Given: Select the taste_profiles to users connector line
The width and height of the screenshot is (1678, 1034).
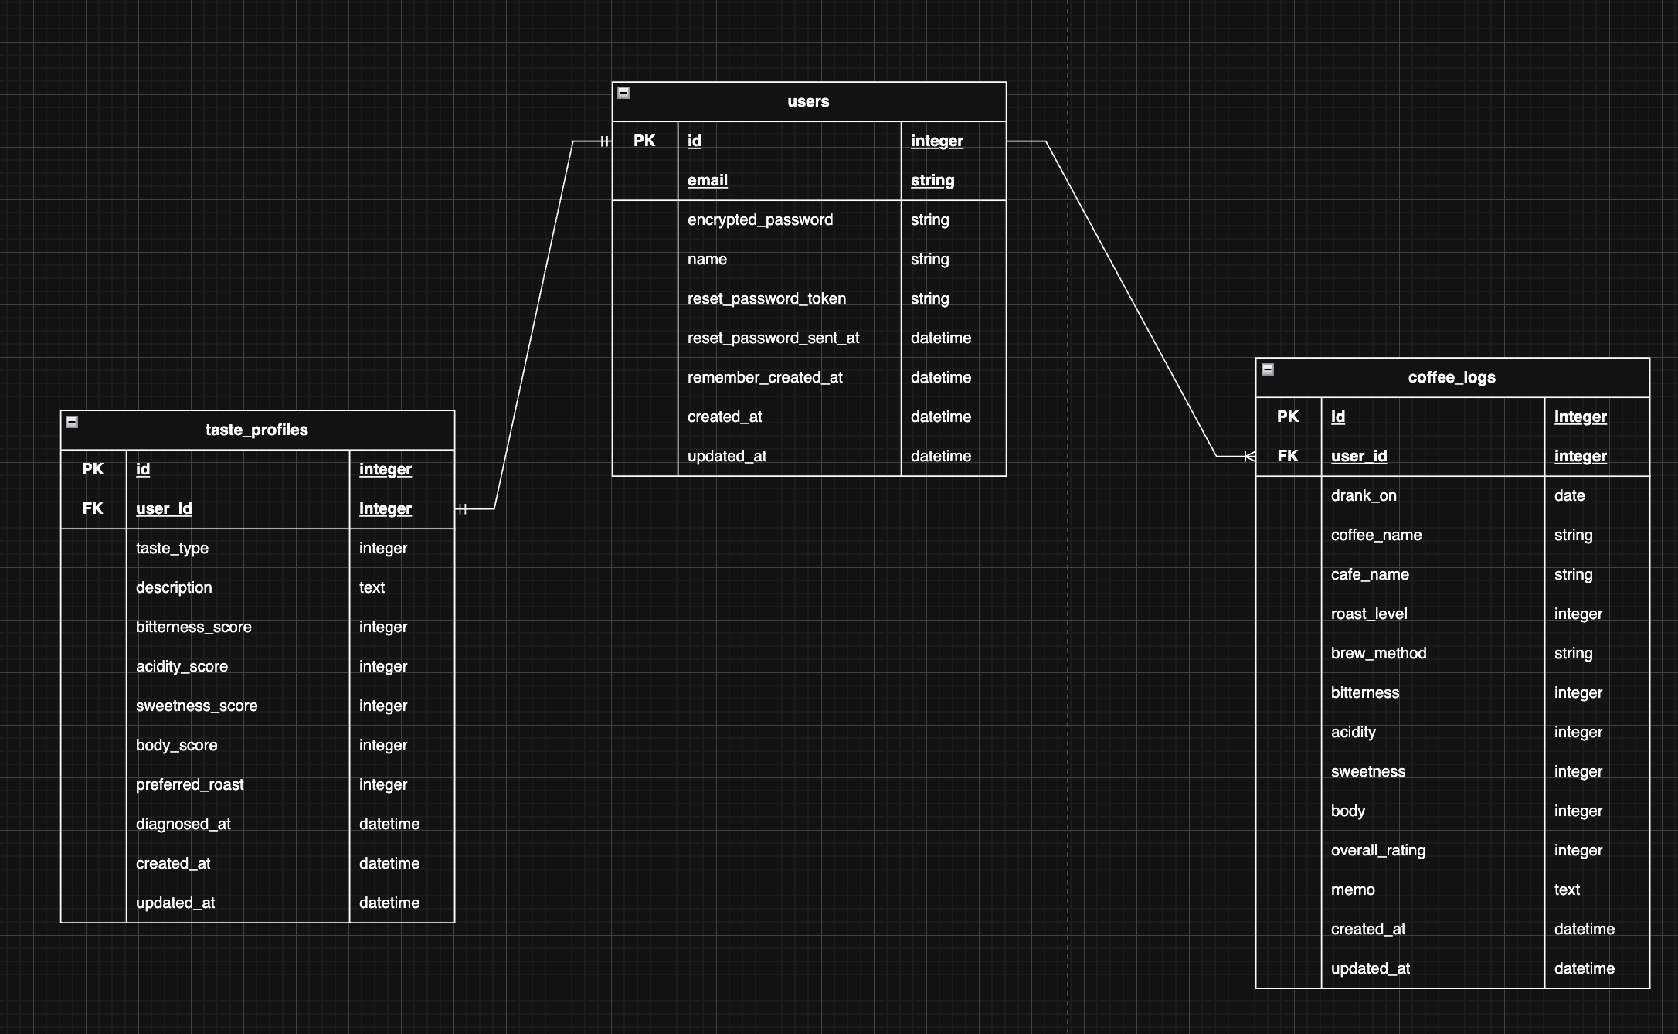Looking at the screenshot, I should (x=534, y=325).
